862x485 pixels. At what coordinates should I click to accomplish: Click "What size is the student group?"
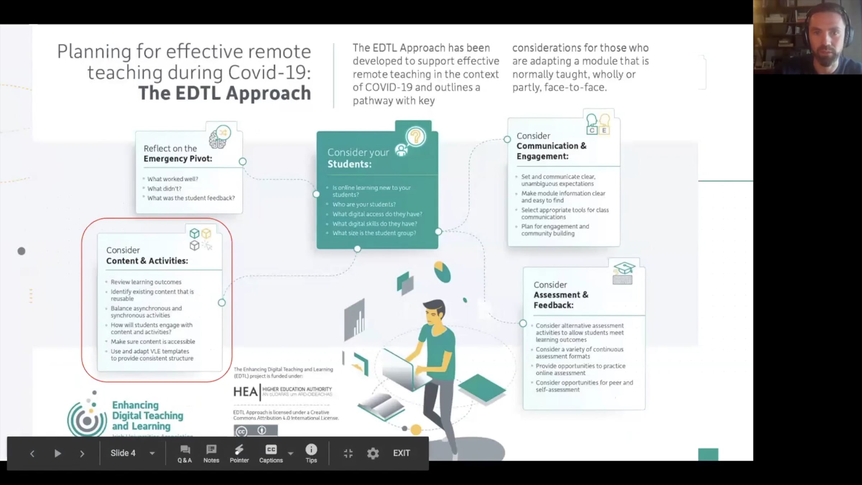pyautogui.click(x=374, y=233)
